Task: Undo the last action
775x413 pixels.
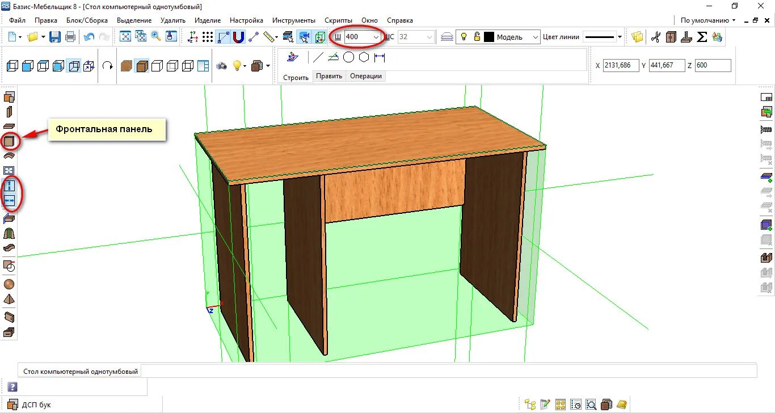Action: [89, 37]
